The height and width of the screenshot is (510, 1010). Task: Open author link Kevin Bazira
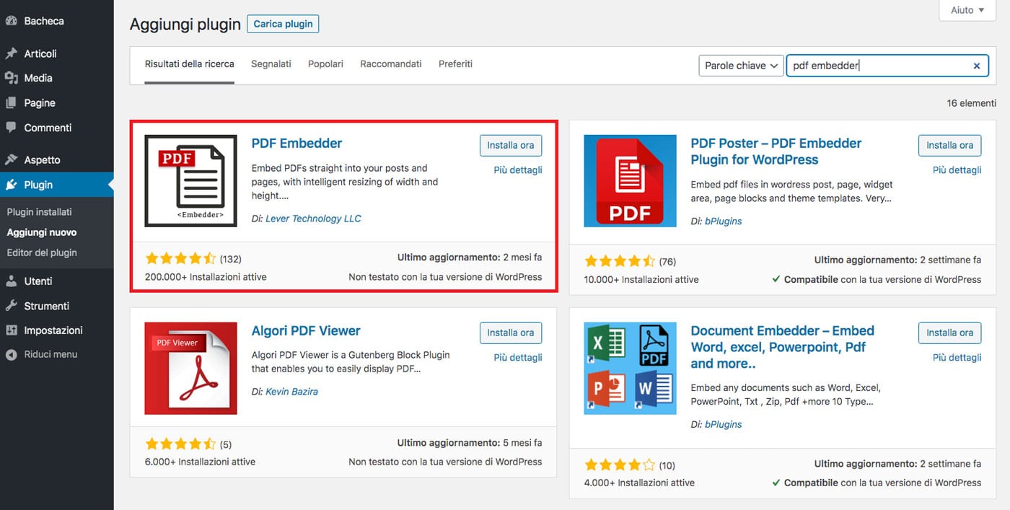pyautogui.click(x=291, y=392)
